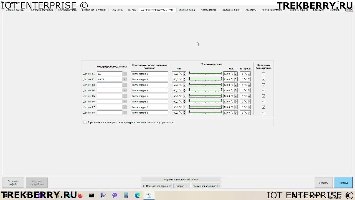Switch to the 'Передача данных' tab

[x=14, y=10]
